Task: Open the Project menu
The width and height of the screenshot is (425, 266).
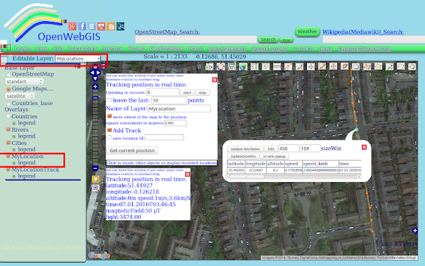Action: coord(136,49)
